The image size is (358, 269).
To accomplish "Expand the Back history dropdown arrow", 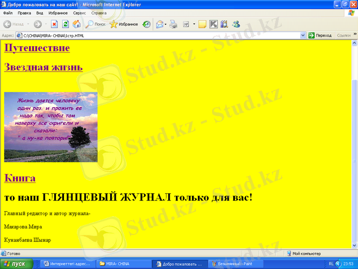I will [x=28, y=24].
